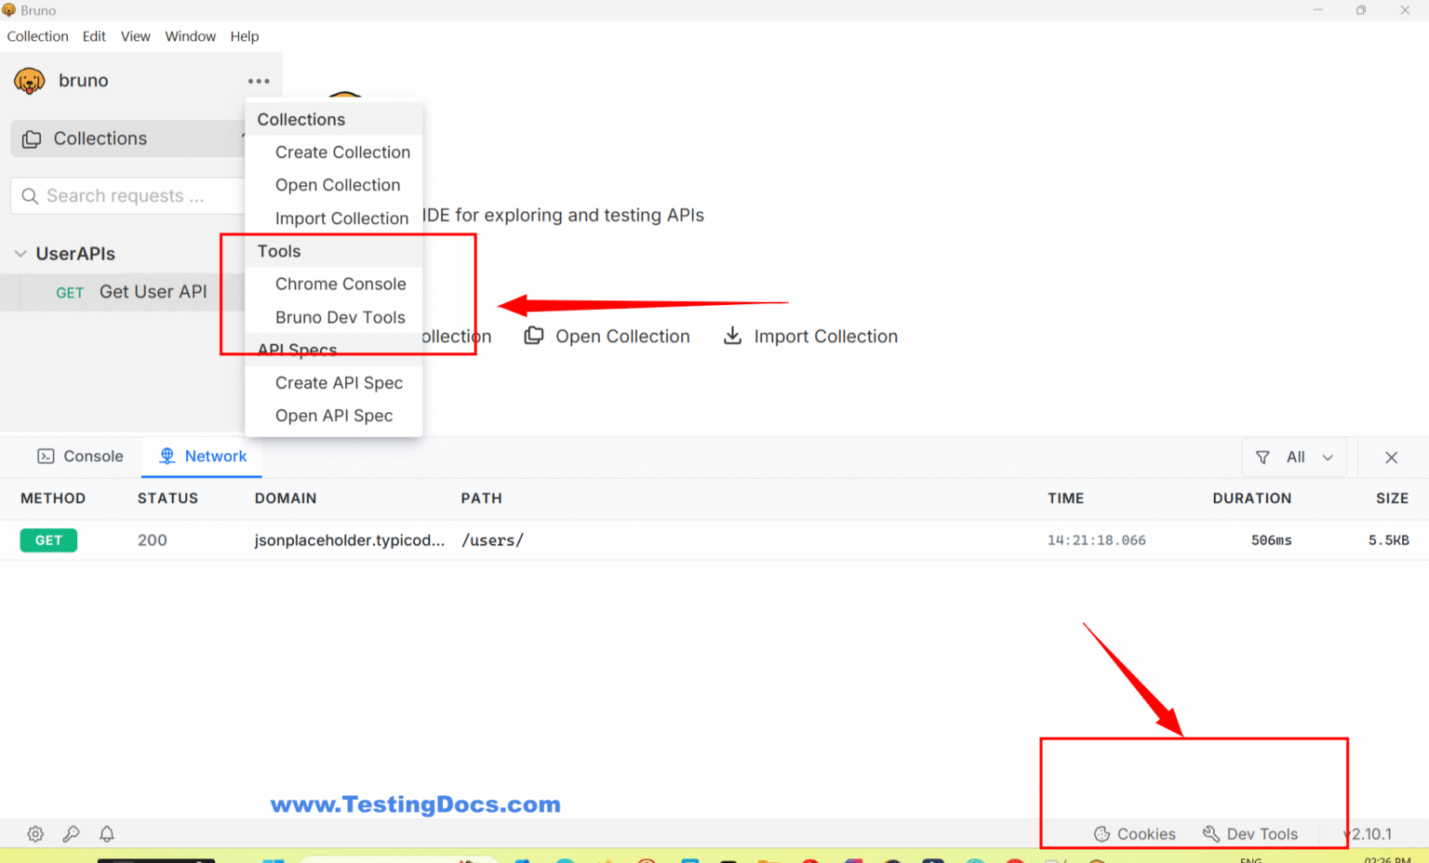
Task: Switch to the Network tab
Action: point(201,456)
